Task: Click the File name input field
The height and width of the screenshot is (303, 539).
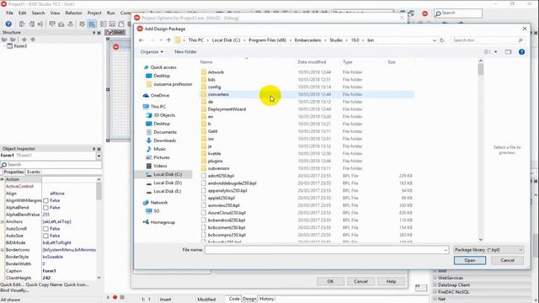Action: click(x=324, y=250)
